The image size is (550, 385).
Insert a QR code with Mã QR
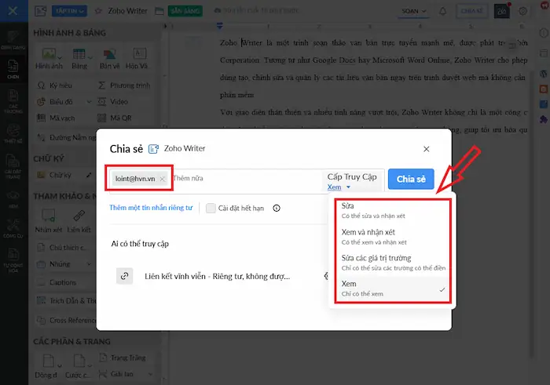coord(104,118)
